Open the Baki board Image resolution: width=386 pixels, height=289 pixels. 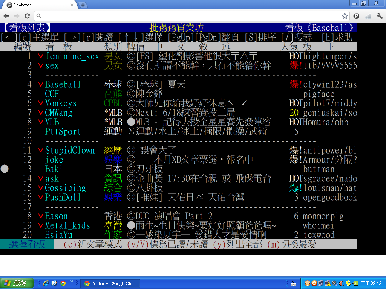coord(54,169)
